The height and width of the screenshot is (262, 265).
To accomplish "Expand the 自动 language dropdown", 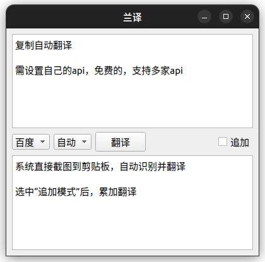I will tap(73, 142).
